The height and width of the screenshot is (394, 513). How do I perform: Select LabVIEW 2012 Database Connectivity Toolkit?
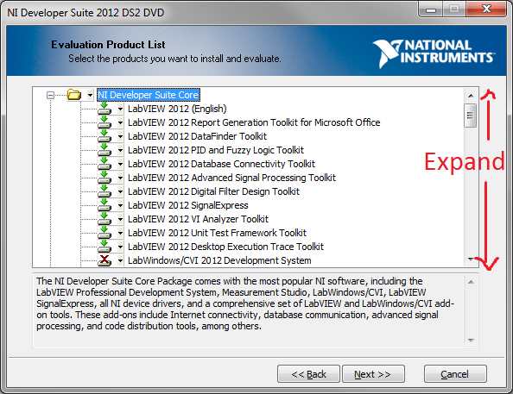(221, 164)
